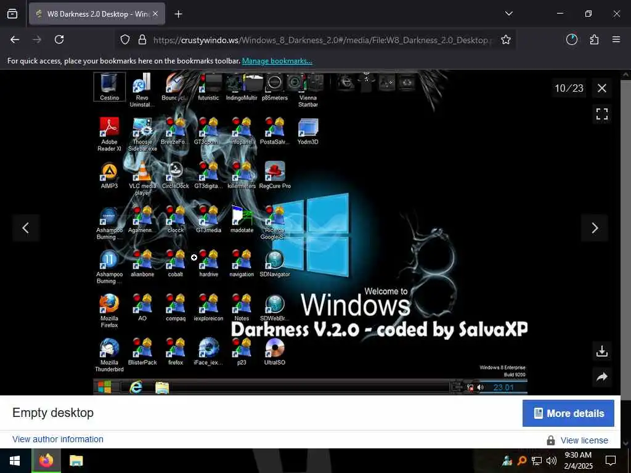Click the Empty desktop caption
This screenshot has width=631, height=473.
(53, 413)
